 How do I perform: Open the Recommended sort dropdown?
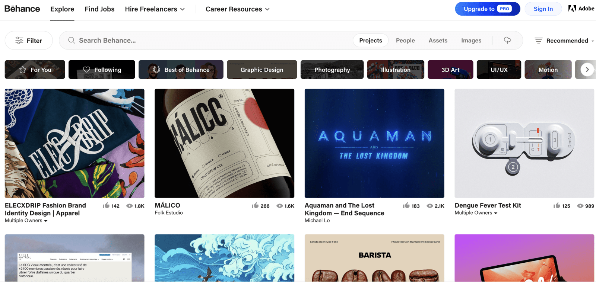click(564, 41)
